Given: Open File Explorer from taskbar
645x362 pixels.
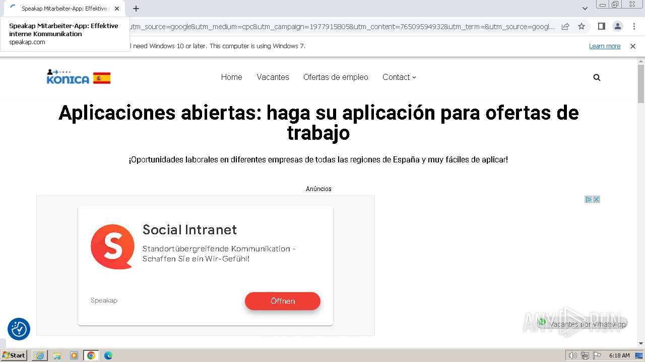Looking at the screenshot, I should pos(57,355).
